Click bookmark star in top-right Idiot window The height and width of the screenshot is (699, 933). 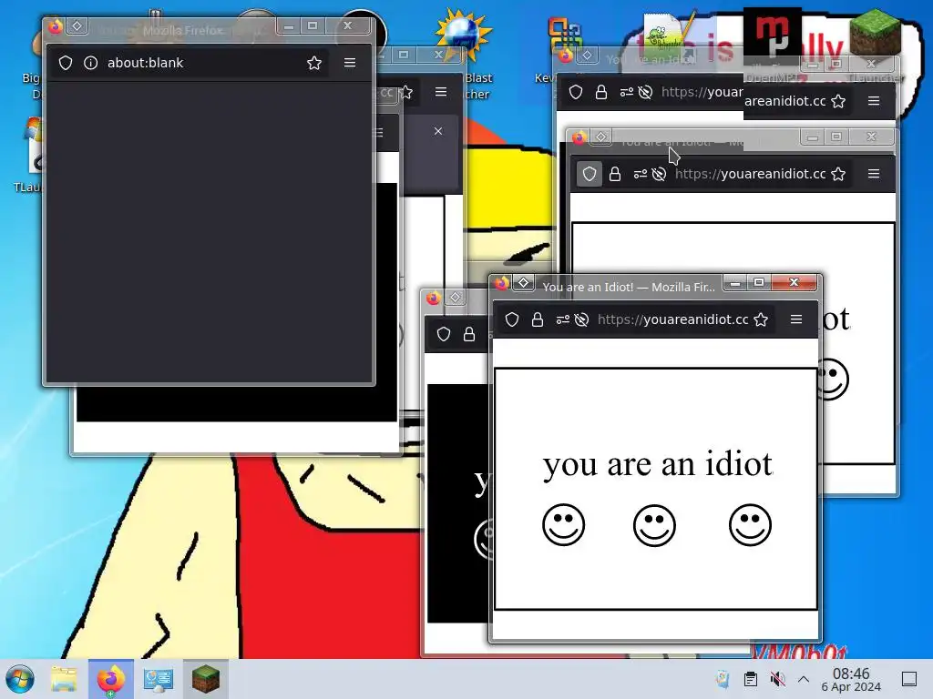pyautogui.click(x=838, y=101)
